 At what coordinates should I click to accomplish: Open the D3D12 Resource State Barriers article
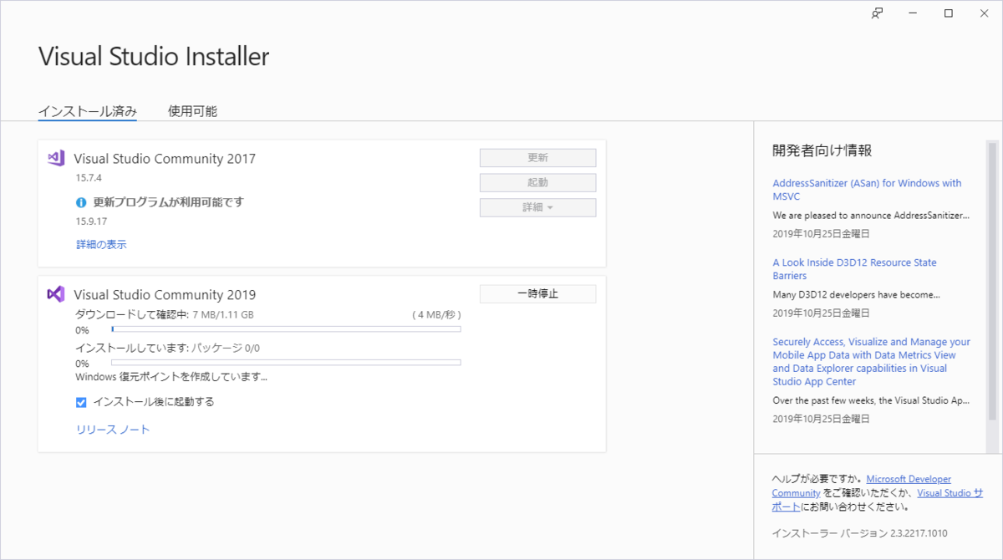coord(856,268)
